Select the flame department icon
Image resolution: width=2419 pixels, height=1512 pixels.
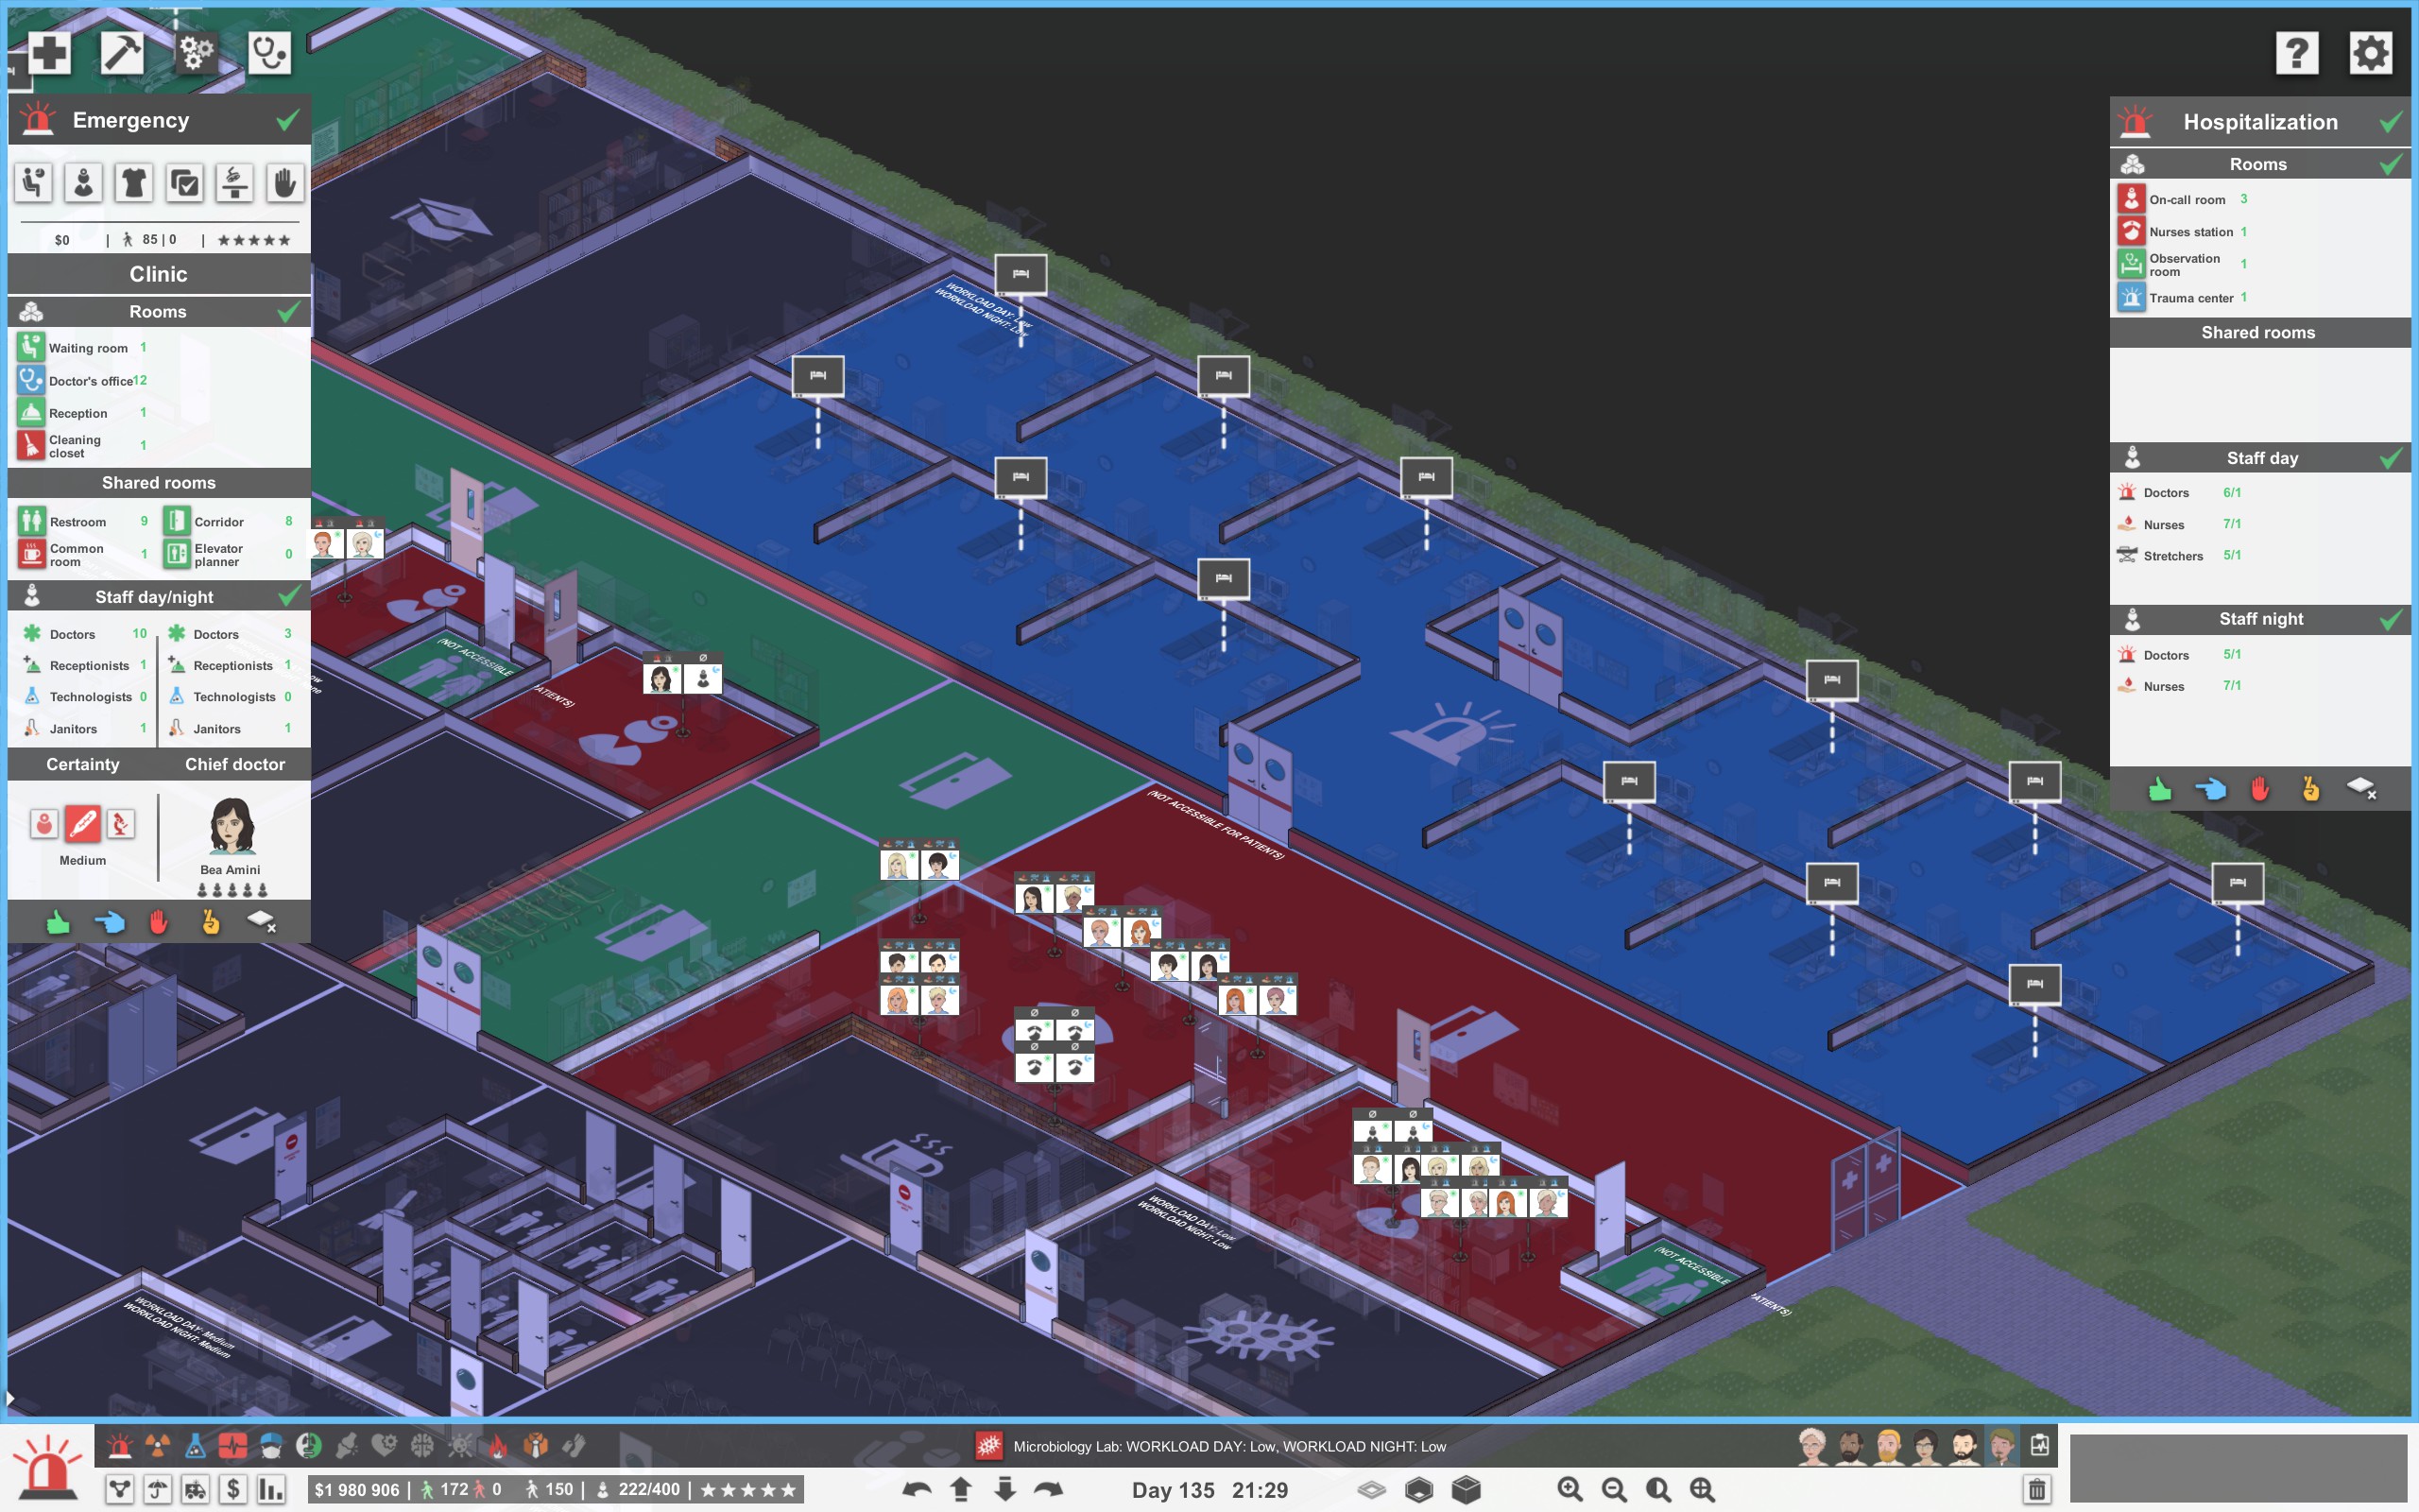pos(498,1445)
